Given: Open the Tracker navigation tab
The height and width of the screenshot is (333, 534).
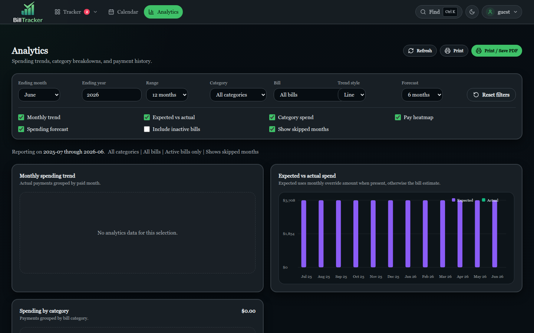Looking at the screenshot, I should coord(76,12).
